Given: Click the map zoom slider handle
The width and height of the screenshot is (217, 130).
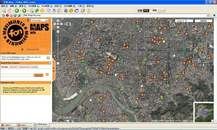Looking at the screenshot, I should coord(58,41).
